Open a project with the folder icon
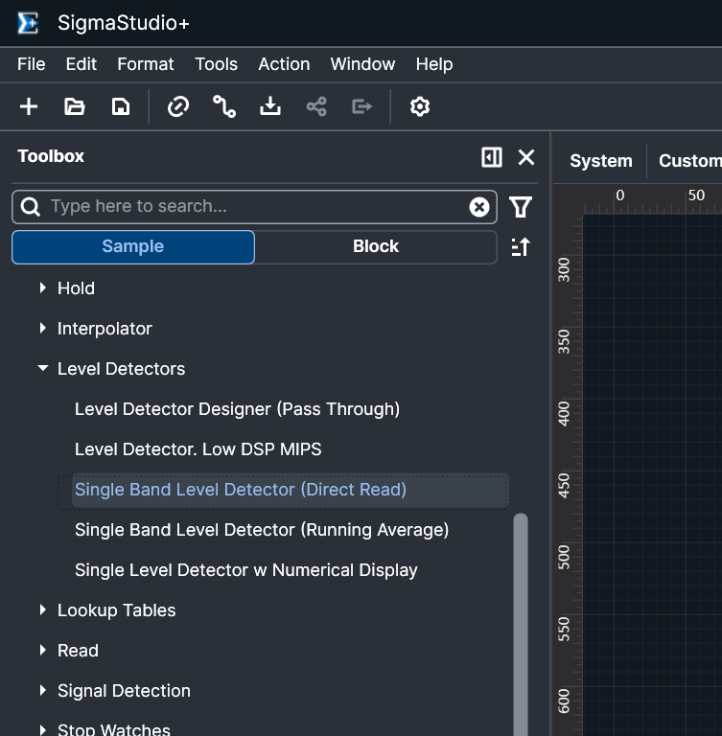 tap(74, 106)
